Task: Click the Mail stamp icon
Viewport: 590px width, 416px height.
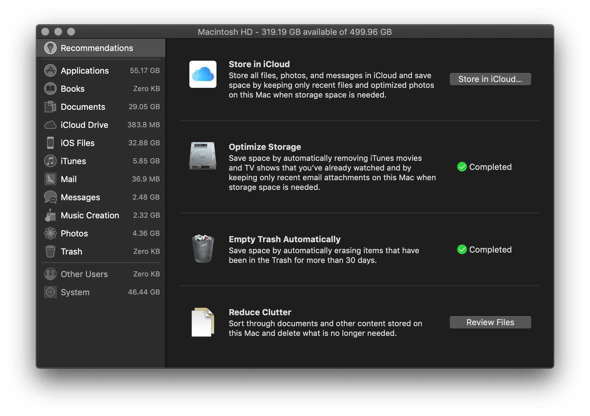Action: coord(50,179)
